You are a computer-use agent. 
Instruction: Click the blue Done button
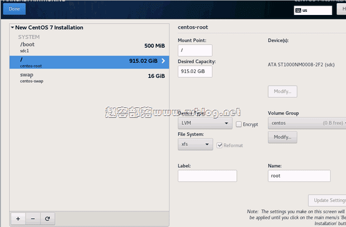pyautogui.click(x=14, y=9)
